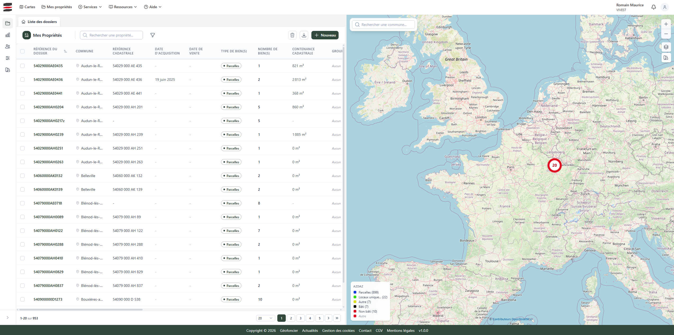Open the rows-per-page 20 dropdown
The height and width of the screenshot is (335, 674).
265,318
